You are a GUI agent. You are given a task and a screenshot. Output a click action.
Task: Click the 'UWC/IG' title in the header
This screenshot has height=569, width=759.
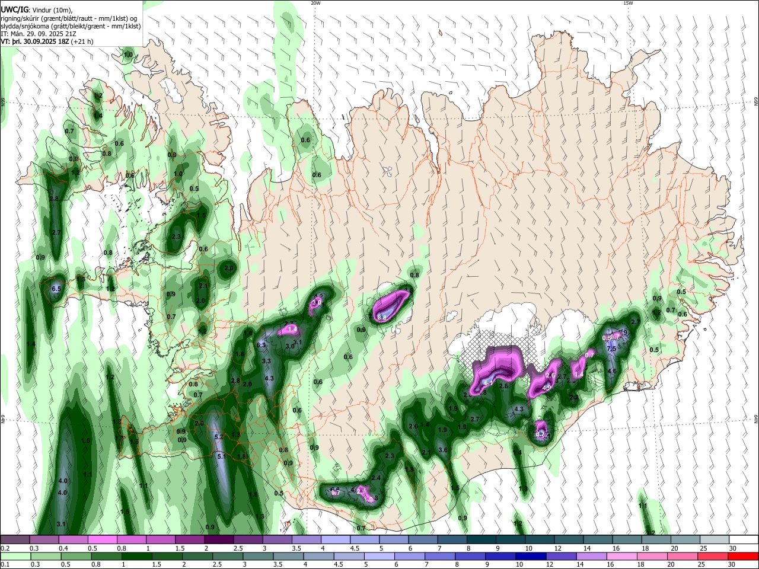click(14, 9)
